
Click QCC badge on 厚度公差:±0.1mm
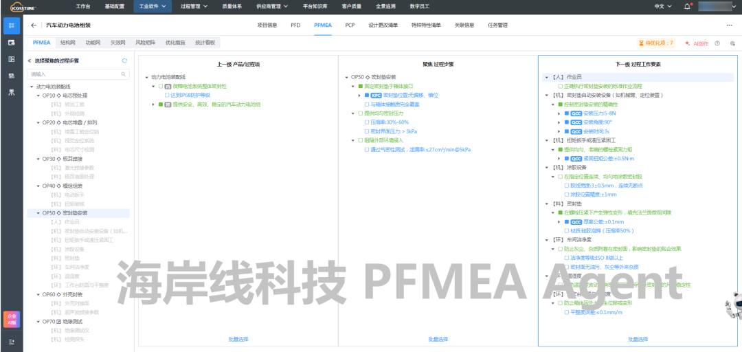click(x=576, y=221)
